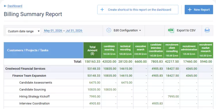Click 4365.00 in the Crestwood Financial Services row
The image size is (216, 109).
(x=191, y=69)
